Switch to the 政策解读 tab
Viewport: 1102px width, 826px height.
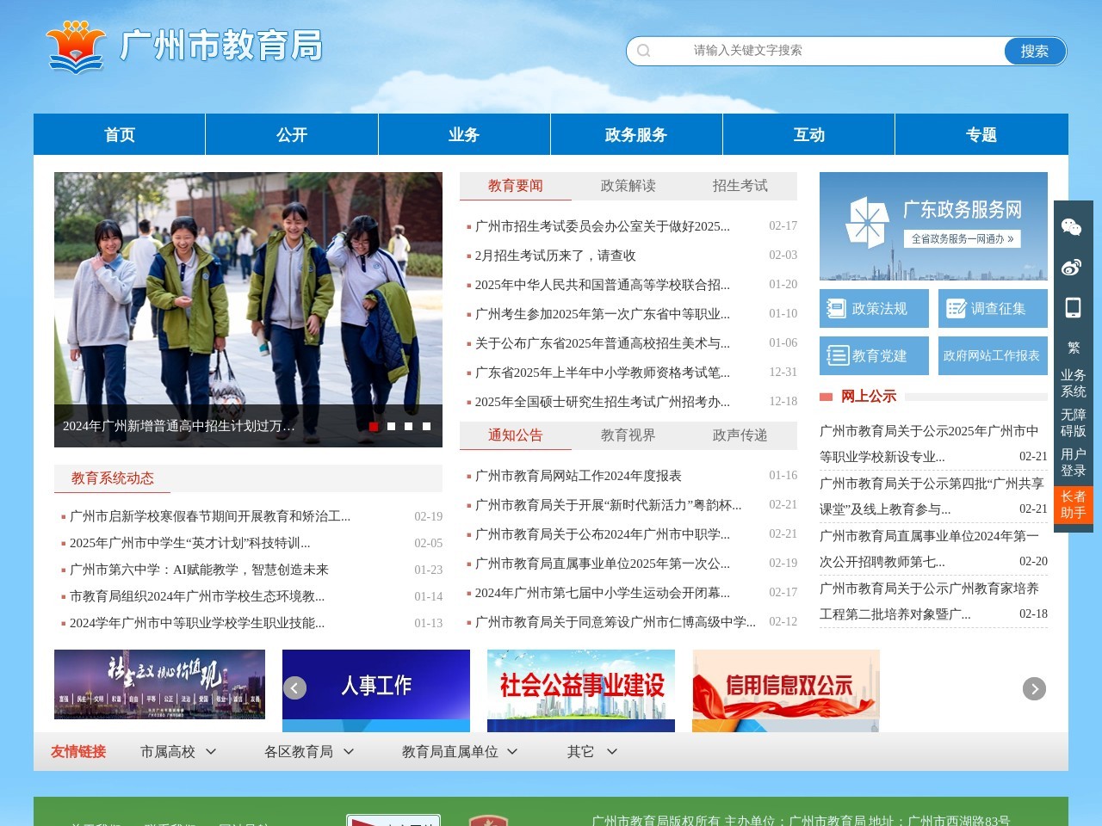click(x=628, y=186)
